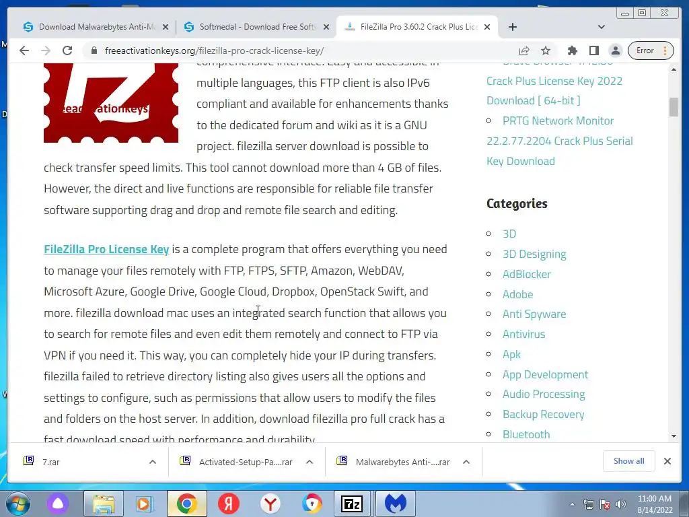Open the App Development category
The width and height of the screenshot is (689, 517).
pyautogui.click(x=545, y=374)
